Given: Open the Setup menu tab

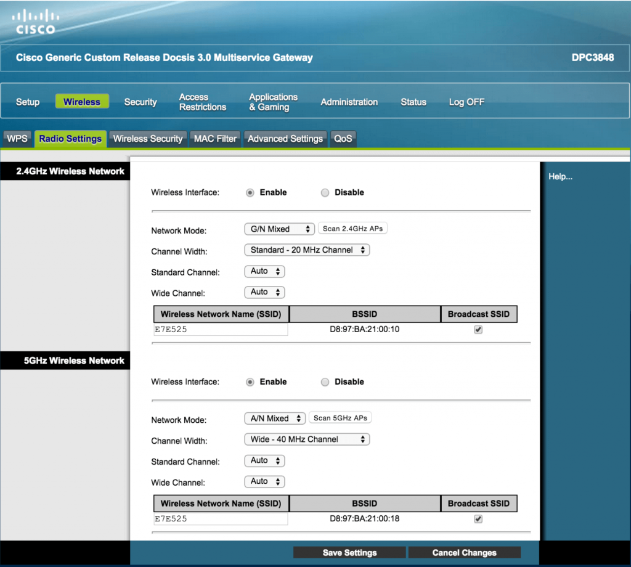Looking at the screenshot, I should pos(27,102).
